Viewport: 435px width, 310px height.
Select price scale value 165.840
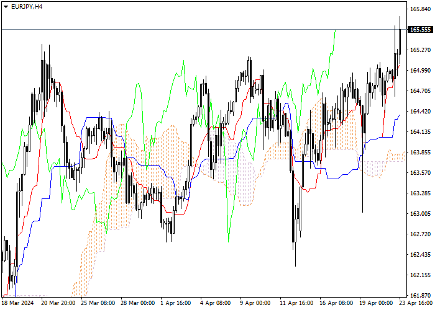tap(420, 9)
